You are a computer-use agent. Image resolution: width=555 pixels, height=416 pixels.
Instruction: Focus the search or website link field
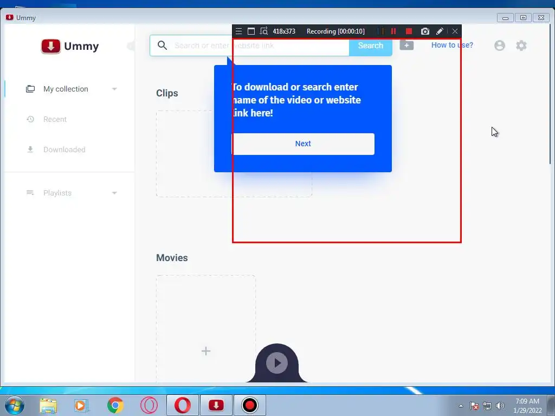[249, 45]
